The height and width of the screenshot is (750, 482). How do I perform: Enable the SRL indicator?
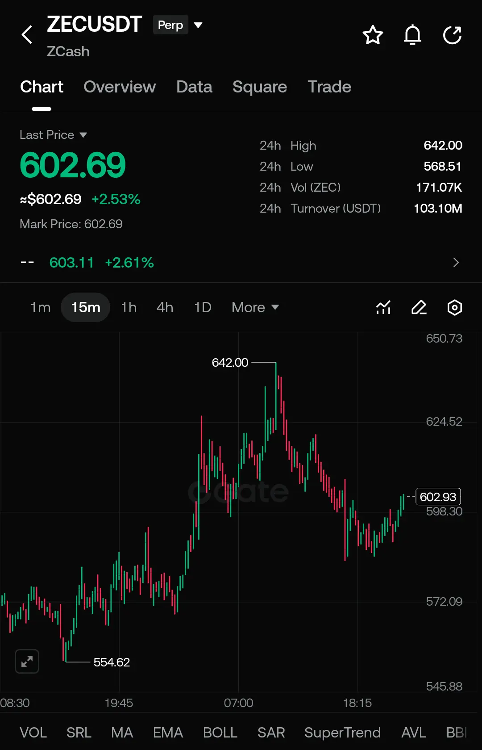(x=79, y=733)
